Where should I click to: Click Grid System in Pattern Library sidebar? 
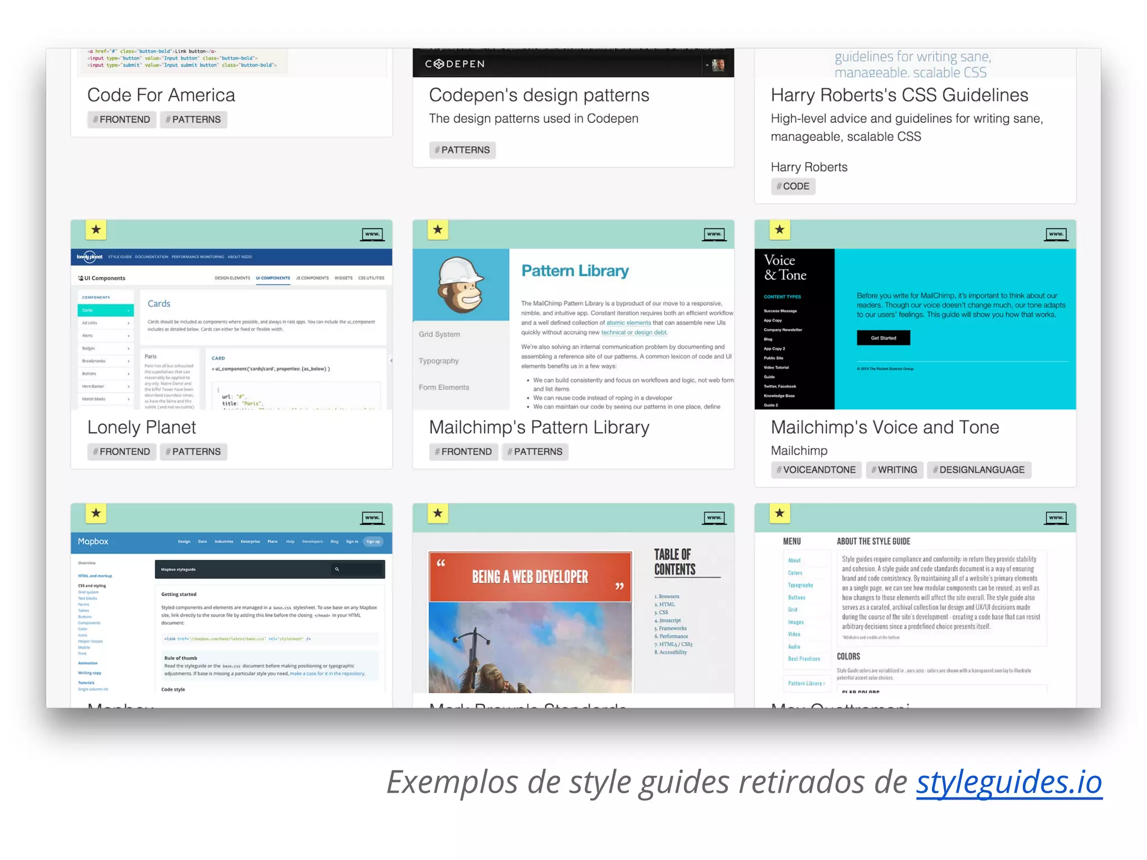[439, 334]
